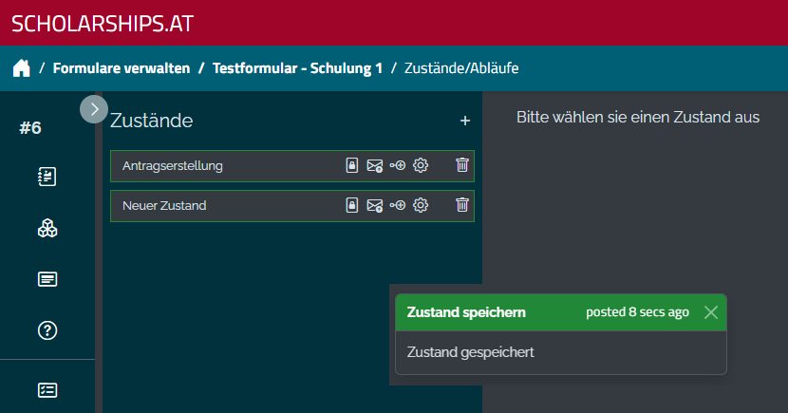The width and height of the screenshot is (788, 413).
Task: Open the help question mark sidebar icon
Action: tap(47, 330)
